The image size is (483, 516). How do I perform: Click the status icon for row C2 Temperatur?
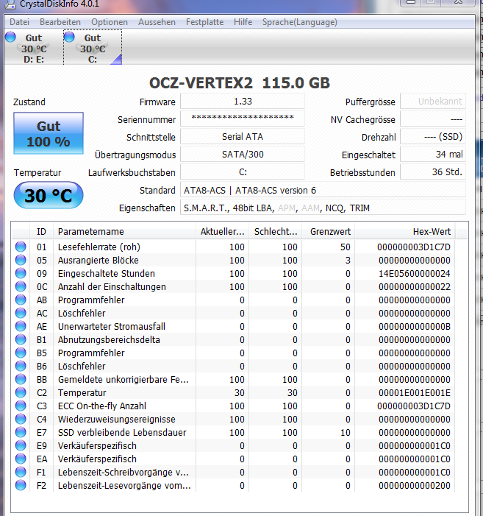coord(21,392)
